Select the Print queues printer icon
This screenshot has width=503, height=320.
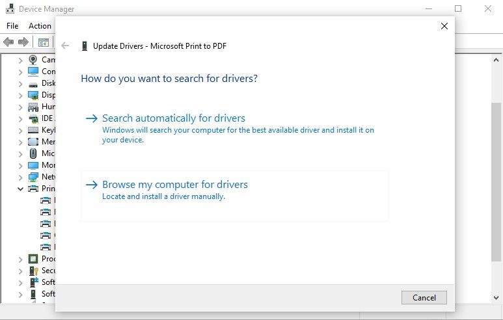pyautogui.click(x=33, y=189)
